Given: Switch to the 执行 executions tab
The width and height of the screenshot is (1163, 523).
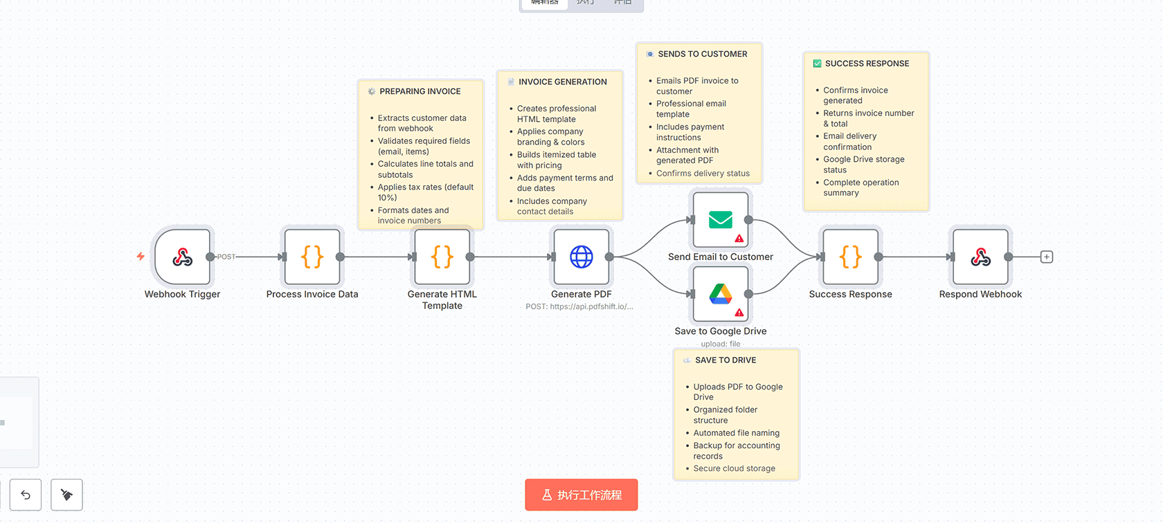Looking at the screenshot, I should [586, 3].
